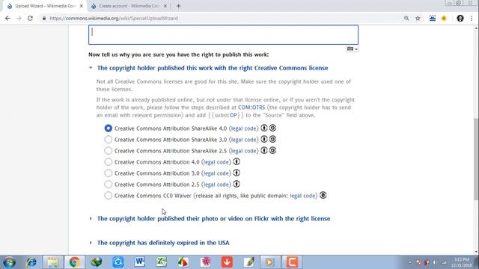Image resolution: width=479 pixels, height=269 pixels.
Task: Select Creative Commons Attribution 2.5 radio
Action: coord(108,185)
